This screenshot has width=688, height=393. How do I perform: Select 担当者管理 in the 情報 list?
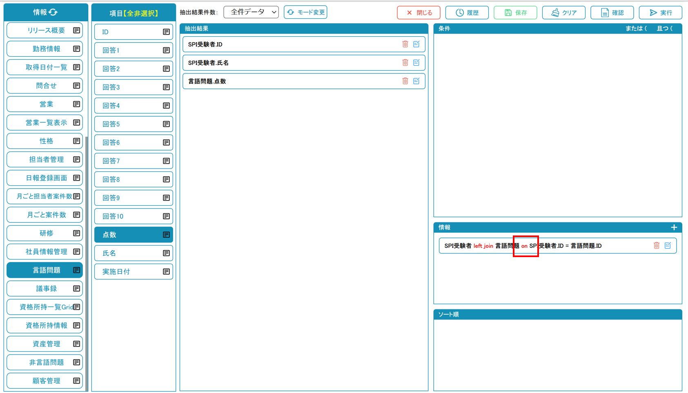pyautogui.click(x=45, y=159)
